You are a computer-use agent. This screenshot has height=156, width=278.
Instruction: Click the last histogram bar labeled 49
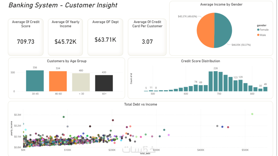(x=265, y=89)
